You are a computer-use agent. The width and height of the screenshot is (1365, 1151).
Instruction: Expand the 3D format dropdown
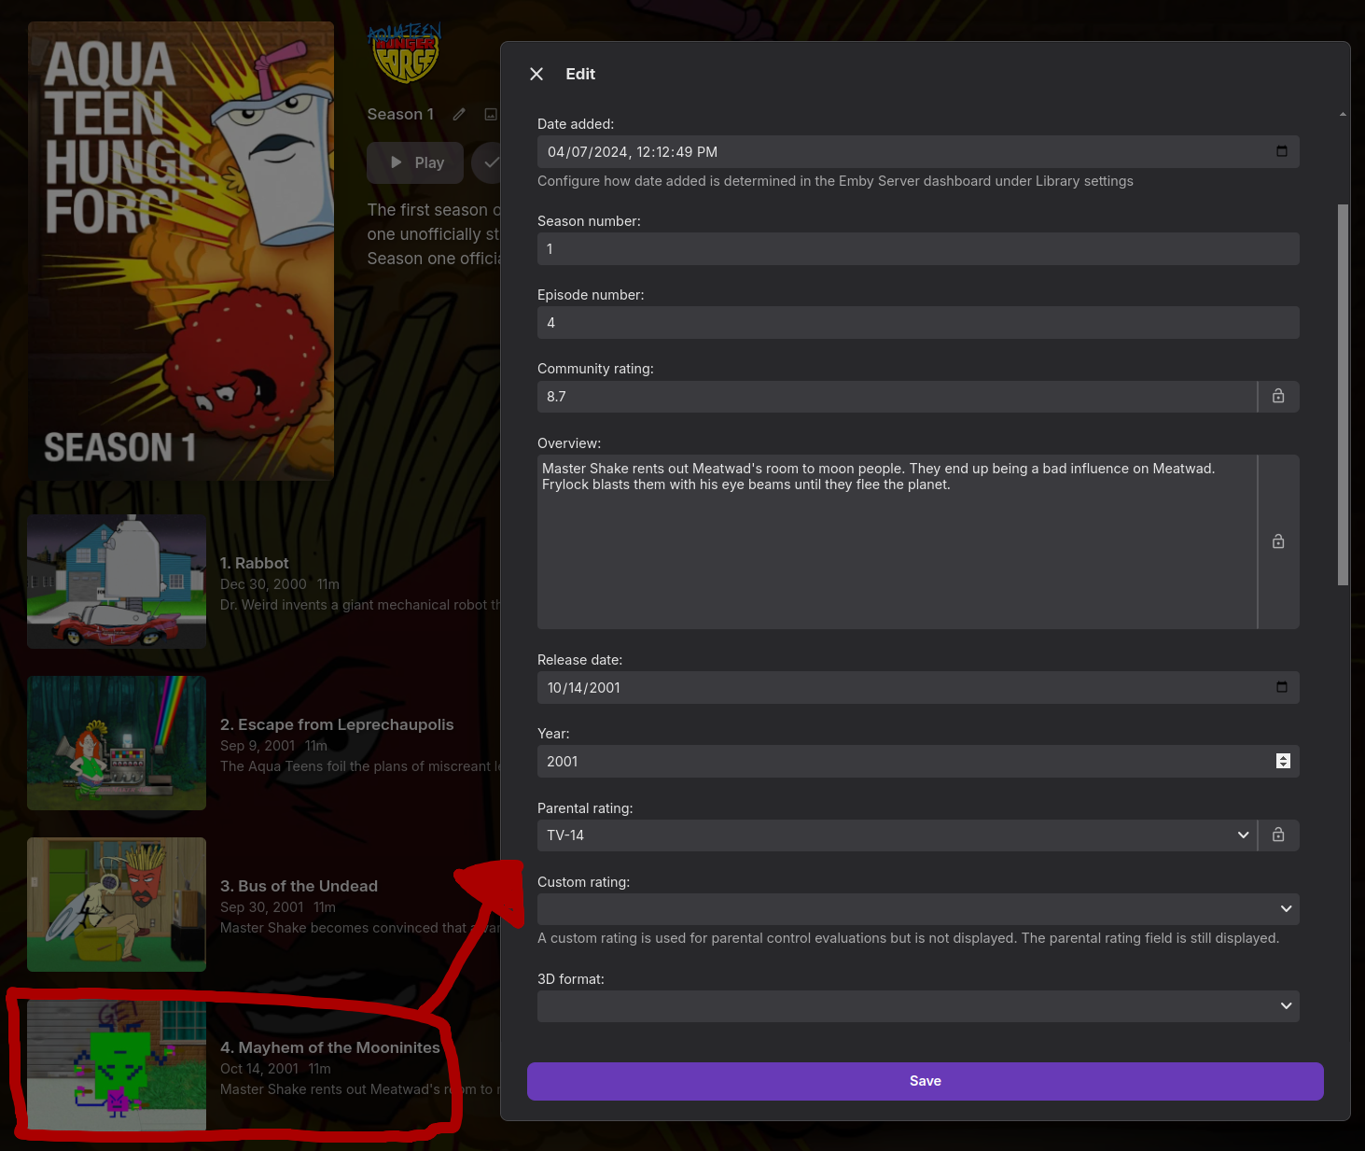[918, 1006]
